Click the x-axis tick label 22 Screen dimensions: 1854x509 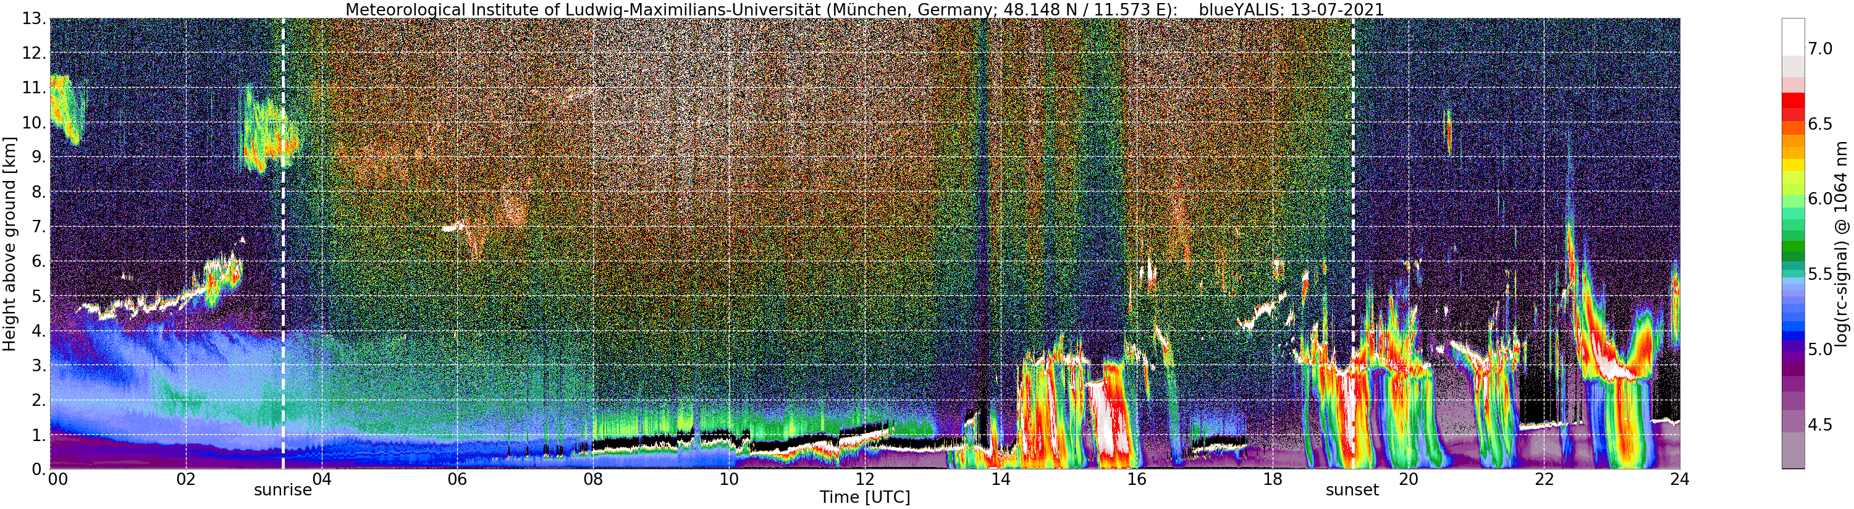[x=1543, y=479]
